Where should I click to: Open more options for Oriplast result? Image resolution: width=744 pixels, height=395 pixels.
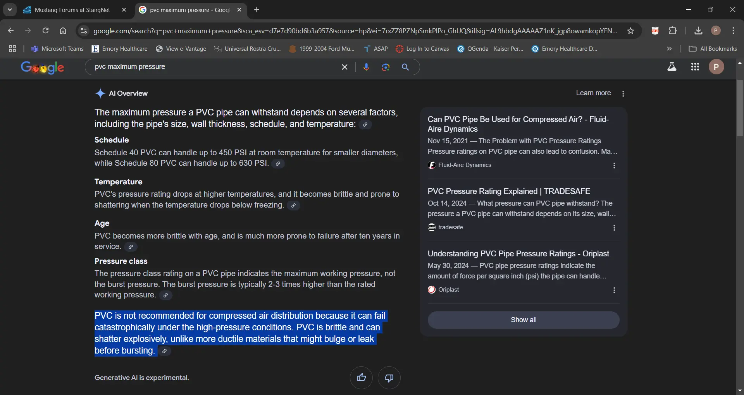tap(614, 290)
